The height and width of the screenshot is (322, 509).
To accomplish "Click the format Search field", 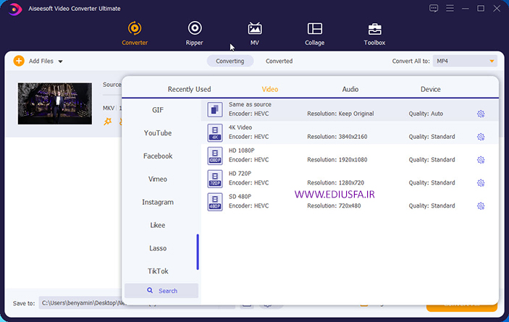I will pyautogui.click(x=161, y=291).
